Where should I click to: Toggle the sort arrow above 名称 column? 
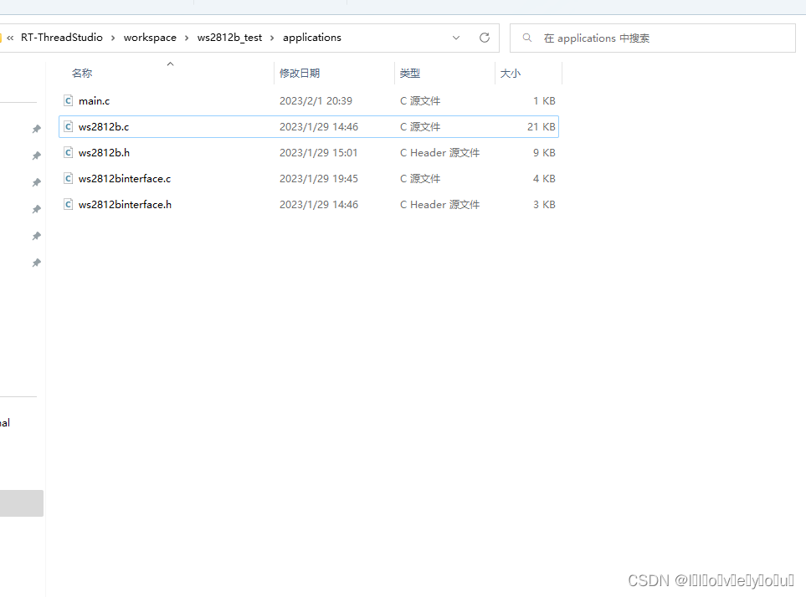click(170, 63)
